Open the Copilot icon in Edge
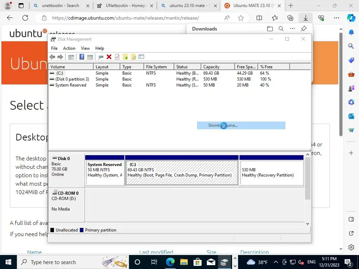 pyautogui.click(x=351, y=18)
